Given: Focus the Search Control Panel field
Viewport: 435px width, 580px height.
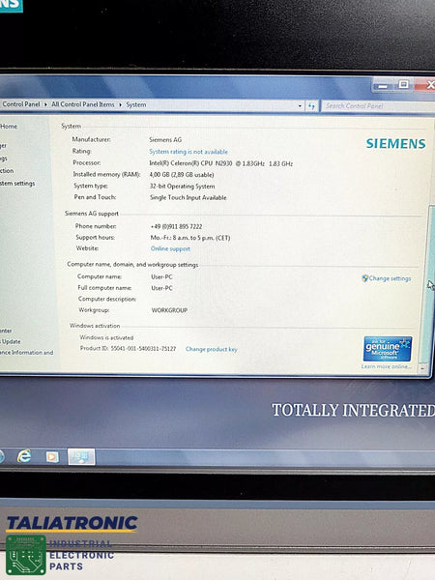Looking at the screenshot, I should [378, 106].
